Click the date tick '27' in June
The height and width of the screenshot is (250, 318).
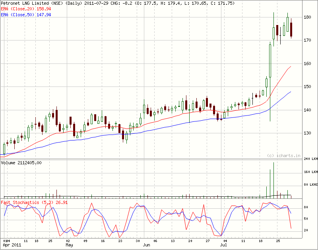click(207, 241)
